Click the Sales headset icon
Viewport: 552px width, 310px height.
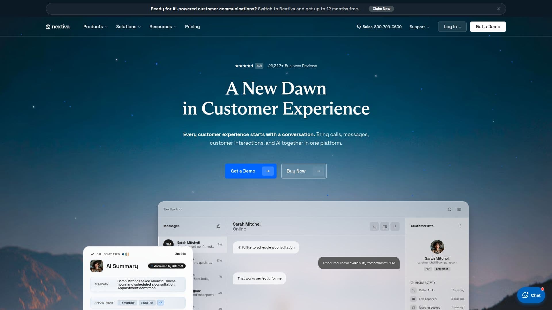pyautogui.click(x=359, y=27)
